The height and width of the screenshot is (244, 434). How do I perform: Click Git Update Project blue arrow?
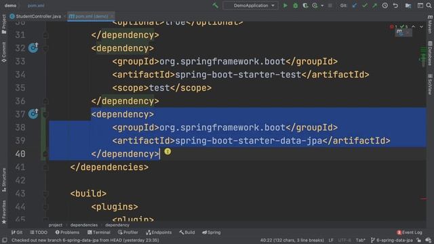point(355,5)
